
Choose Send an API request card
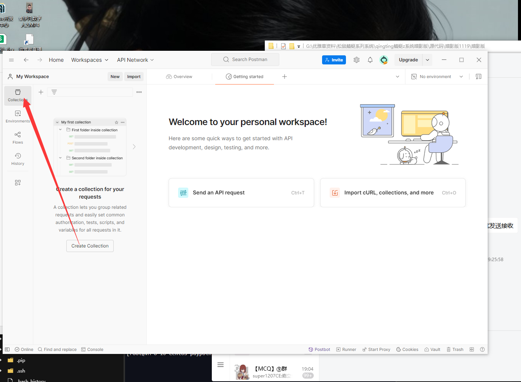pyautogui.click(x=241, y=193)
